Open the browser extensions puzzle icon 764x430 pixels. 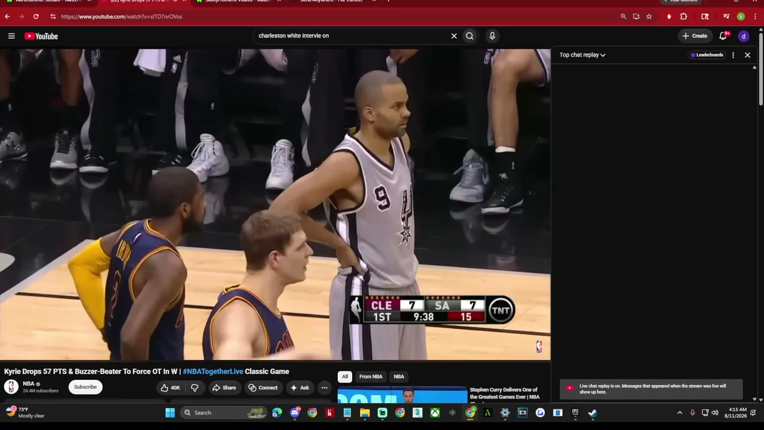[683, 17]
